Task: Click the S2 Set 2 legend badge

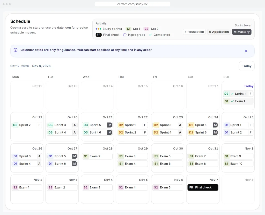Action: (x=146, y=29)
